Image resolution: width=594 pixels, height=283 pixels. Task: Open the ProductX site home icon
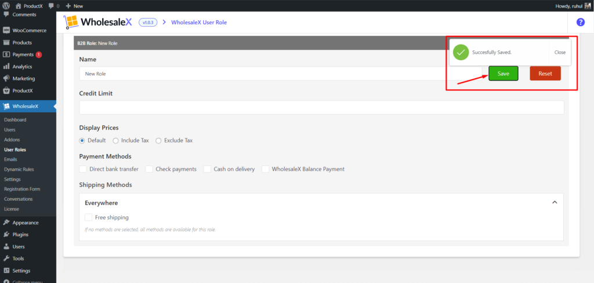click(18, 6)
